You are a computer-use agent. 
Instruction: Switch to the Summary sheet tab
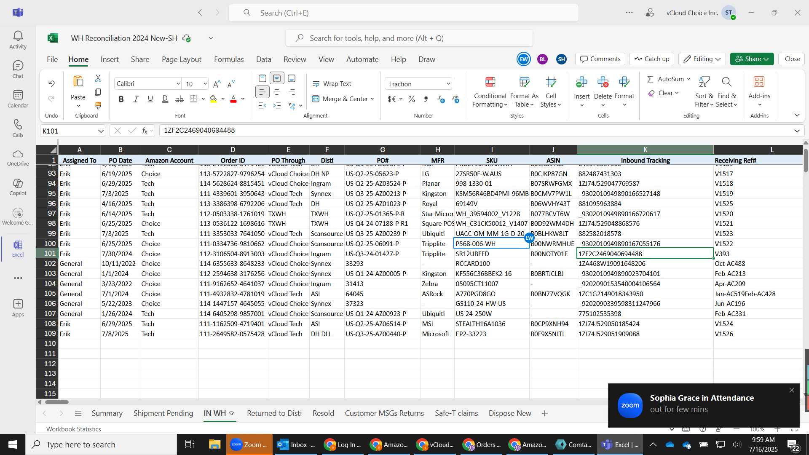tap(107, 413)
